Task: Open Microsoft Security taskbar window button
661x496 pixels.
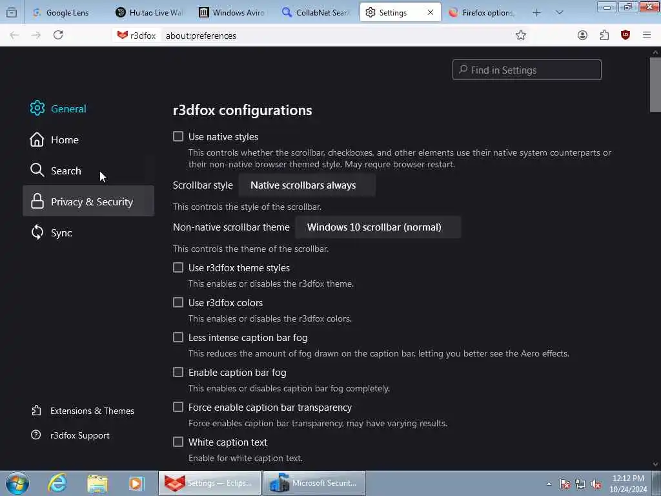Action: coord(314,483)
